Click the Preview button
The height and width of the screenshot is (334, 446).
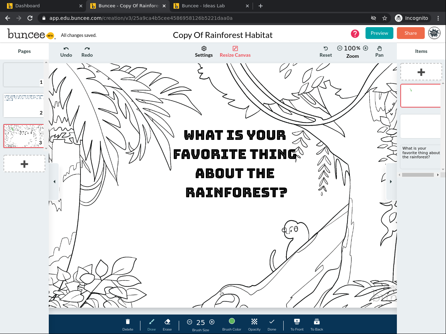point(379,33)
